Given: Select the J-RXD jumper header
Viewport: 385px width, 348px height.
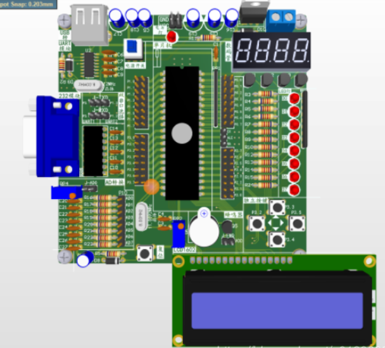Looking at the screenshot, I should point(99,115).
